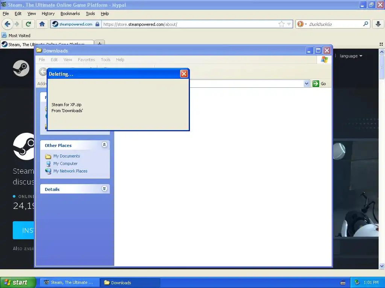Click the My Documents folder icon

click(x=48, y=156)
